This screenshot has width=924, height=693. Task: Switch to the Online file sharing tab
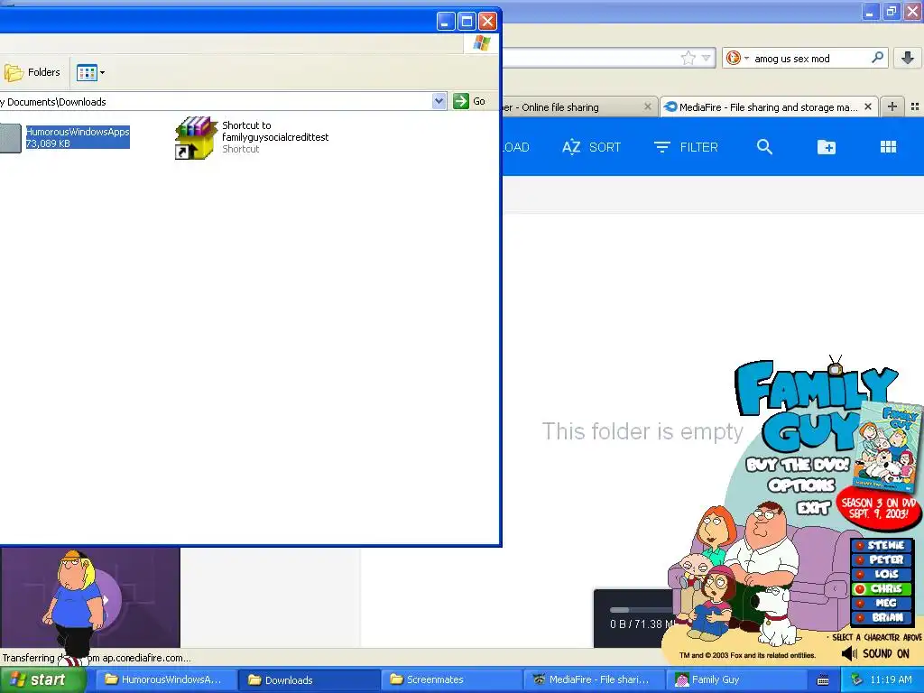(578, 107)
